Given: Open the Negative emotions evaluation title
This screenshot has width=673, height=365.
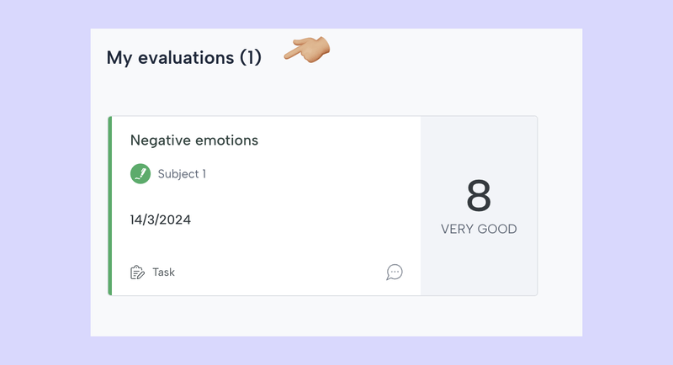Looking at the screenshot, I should coord(193,140).
